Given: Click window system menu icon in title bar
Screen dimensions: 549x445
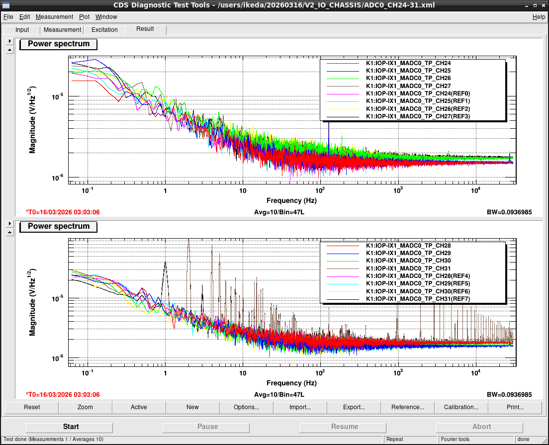Looking at the screenshot, I should 5,5.
